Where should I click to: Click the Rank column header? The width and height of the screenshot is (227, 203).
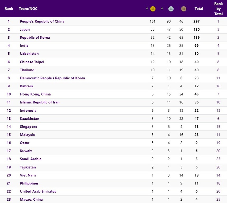click(9, 9)
